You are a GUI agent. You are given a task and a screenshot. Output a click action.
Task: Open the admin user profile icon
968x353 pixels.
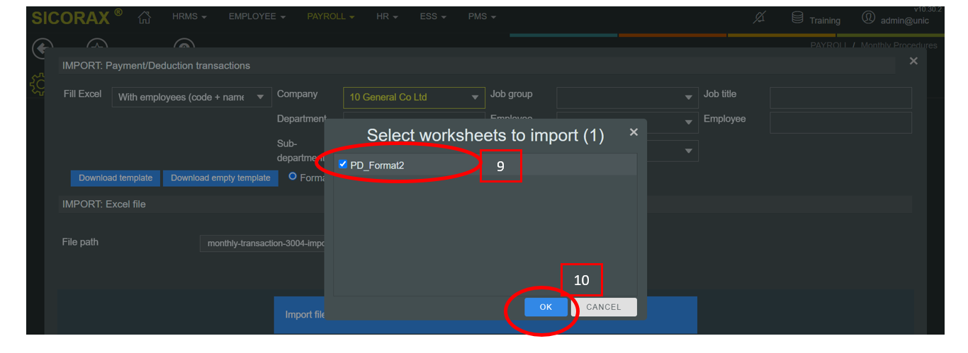868,18
